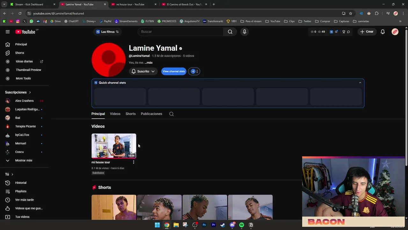Open a new browser tab
Screen dimensions: 408x230
(214, 4)
